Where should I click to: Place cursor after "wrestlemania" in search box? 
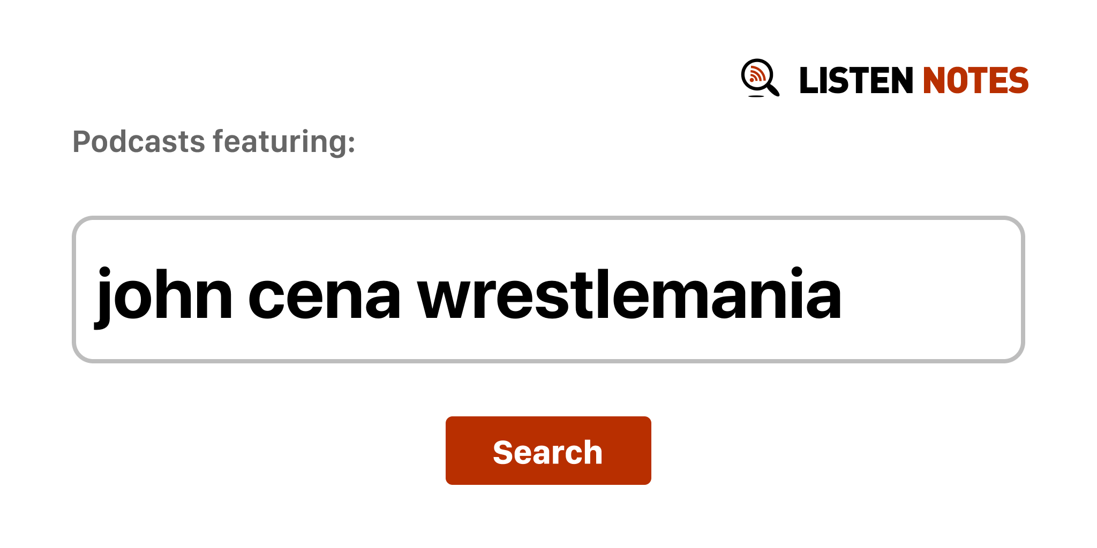[844, 295]
